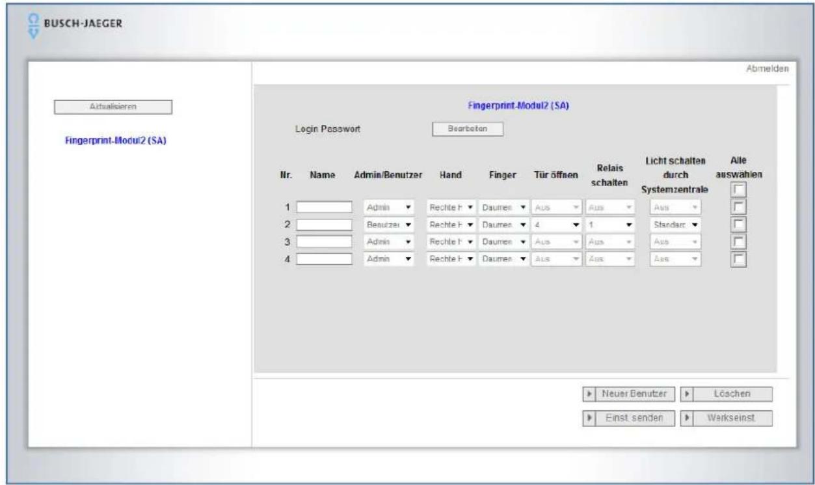The image size is (815, 485).
Task: Open Admin/Benutzer dropdown in row 4
Action: point(389,259)
